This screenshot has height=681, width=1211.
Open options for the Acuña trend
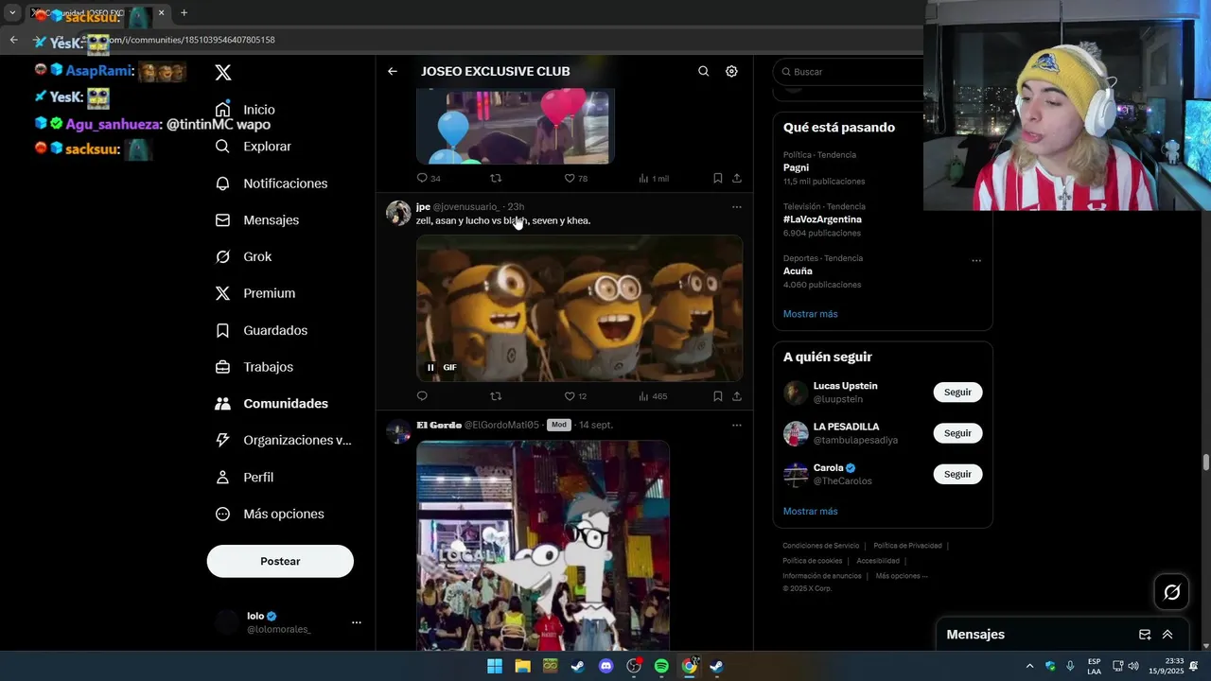976,260
